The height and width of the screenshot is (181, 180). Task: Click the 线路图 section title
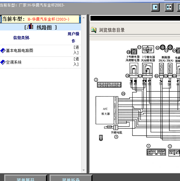click(x=44, y=27)
